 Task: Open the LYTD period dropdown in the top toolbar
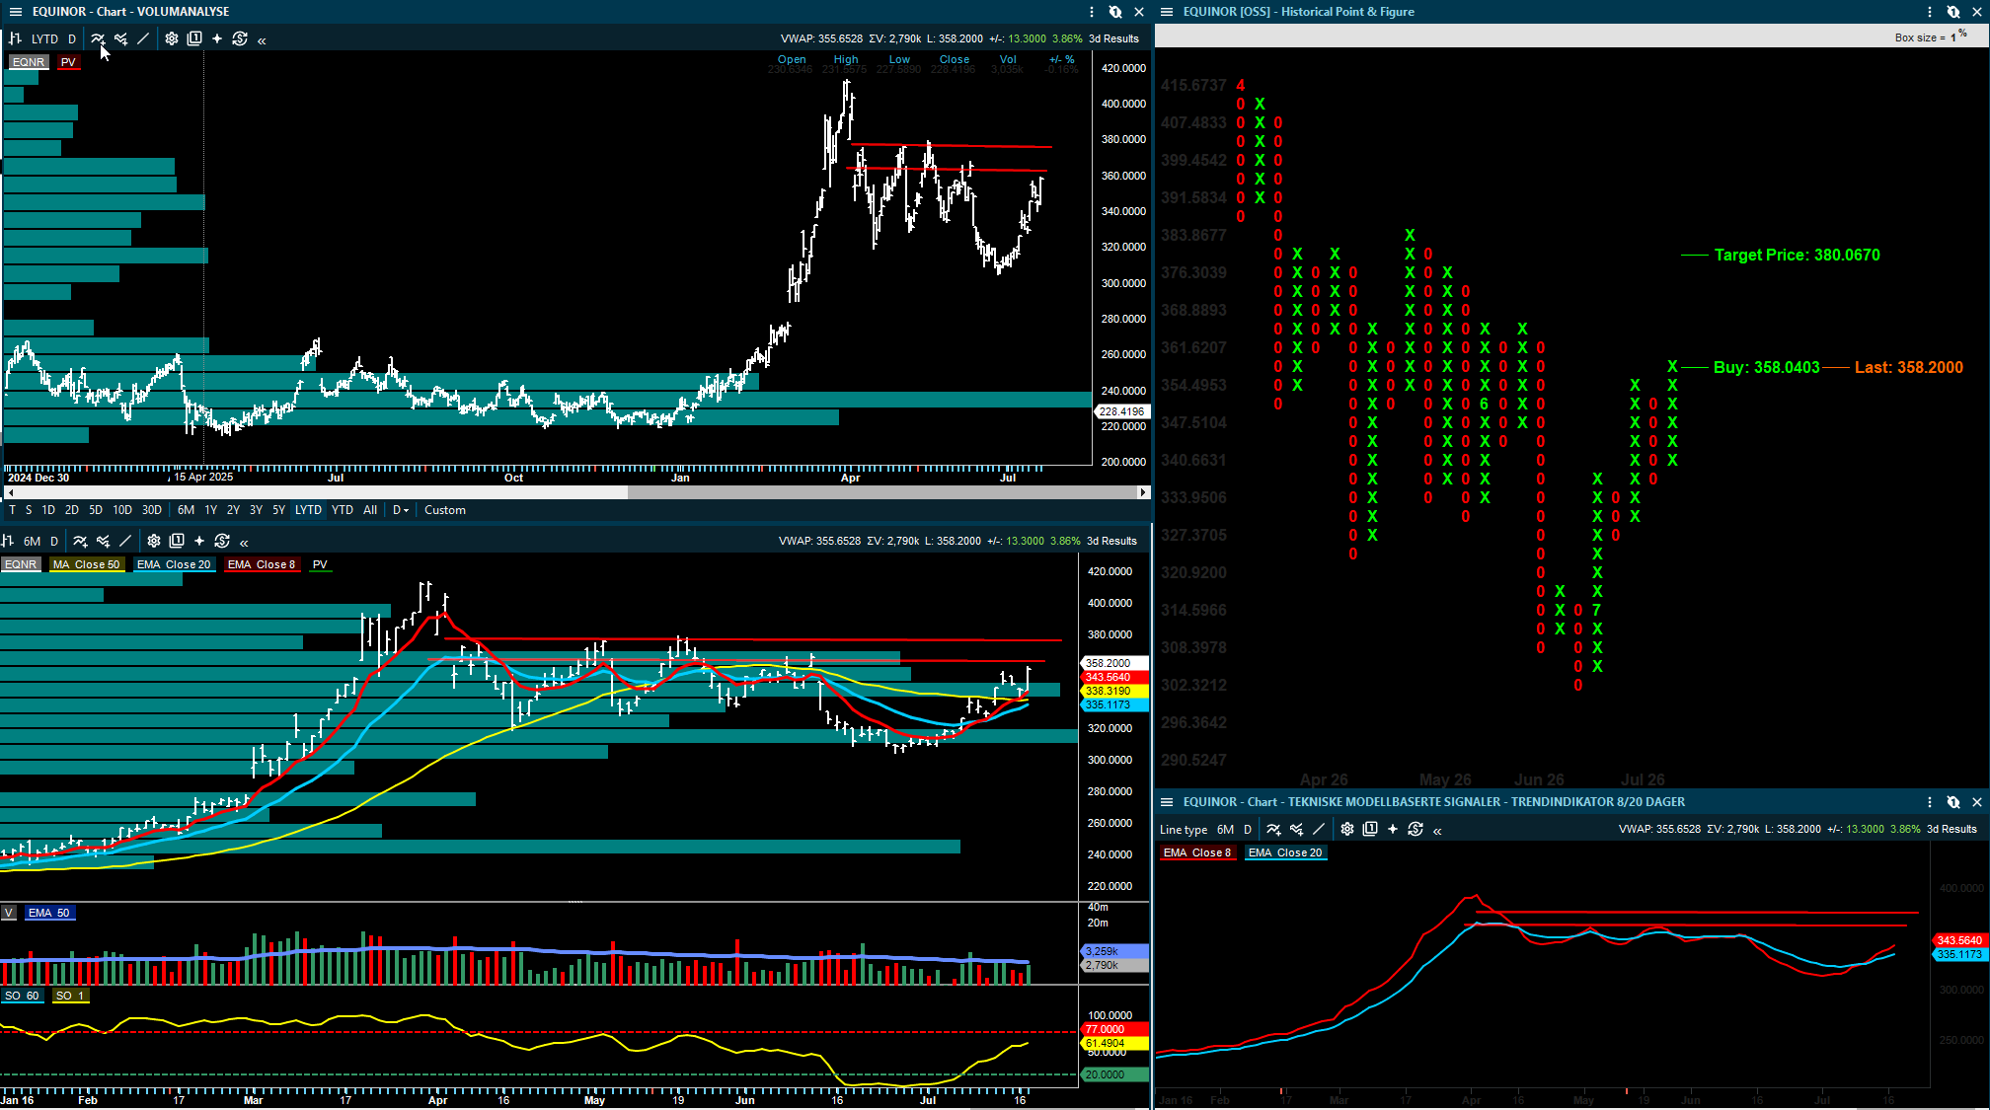pos(44,39)
